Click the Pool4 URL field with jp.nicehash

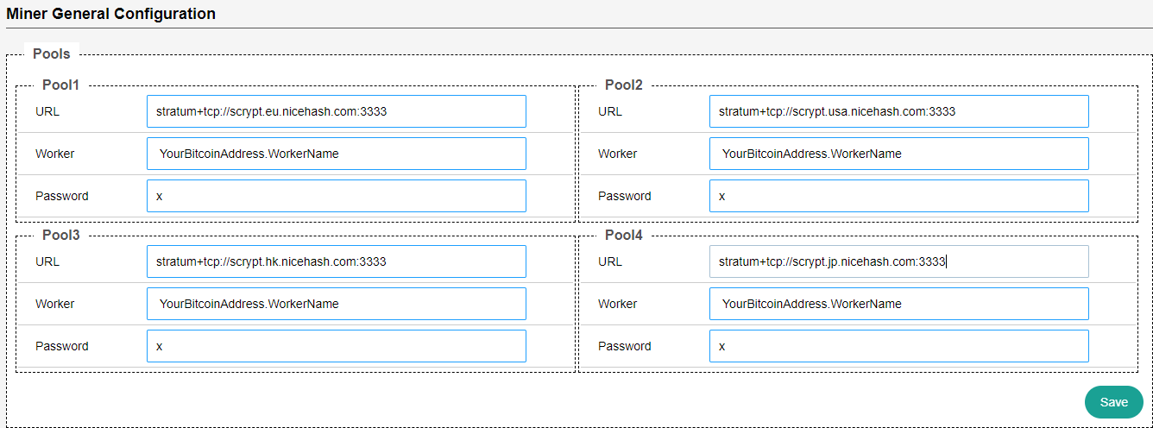tap(898, 261)
